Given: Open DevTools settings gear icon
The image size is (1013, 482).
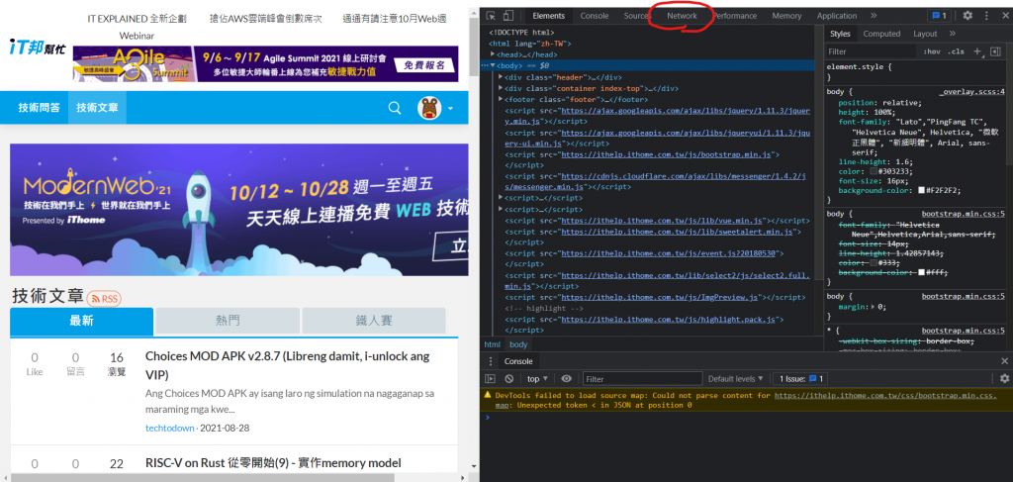Looking at the screenshot, I should pos(967,16).
